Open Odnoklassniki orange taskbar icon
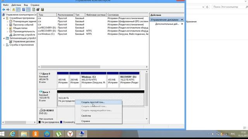Viewport: 248px width, 139px height. 36,134
